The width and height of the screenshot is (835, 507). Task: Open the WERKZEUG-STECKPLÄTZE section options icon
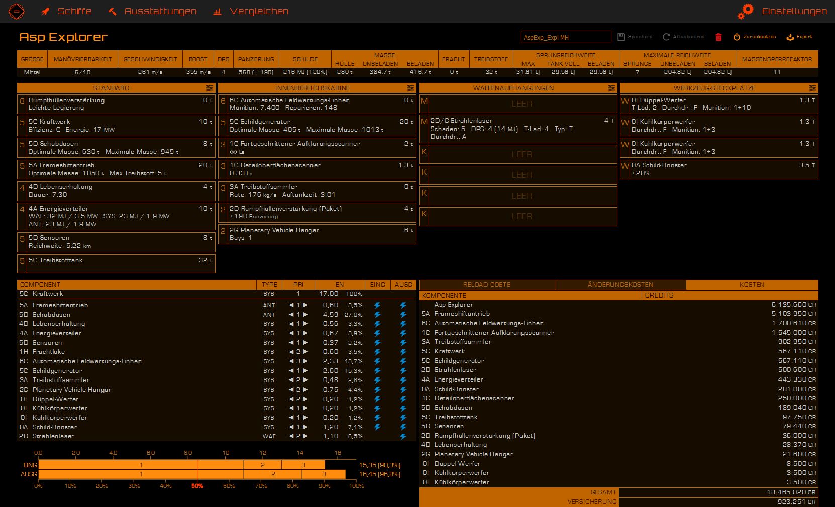(812, 88)
